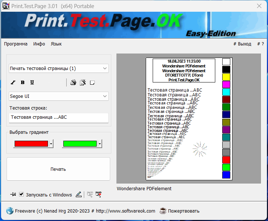Toggle underline formatting with the U icon

tap(32, 82)
